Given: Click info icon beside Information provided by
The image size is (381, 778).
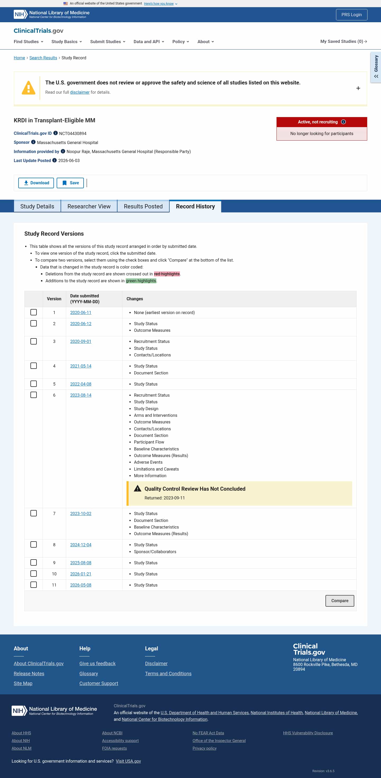Looking at the screenshot, I should click(x=63, y=151).
